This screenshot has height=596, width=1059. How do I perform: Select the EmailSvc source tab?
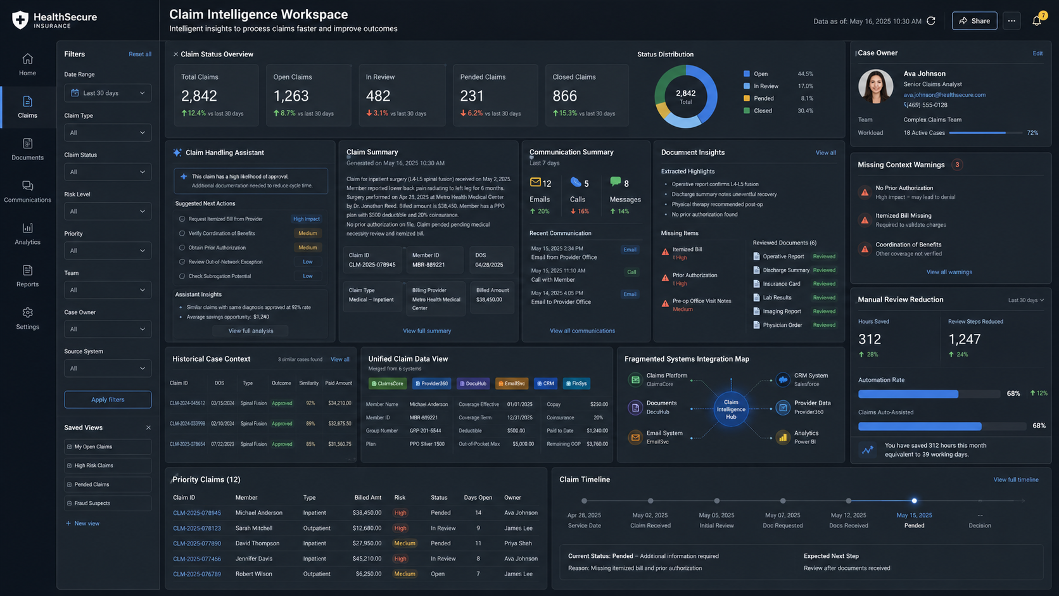click(512, 383)
